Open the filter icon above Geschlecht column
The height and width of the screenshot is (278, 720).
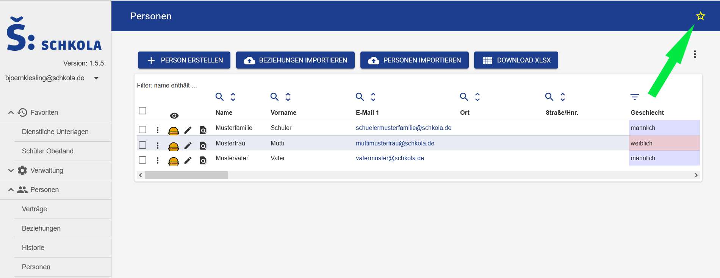coord(635,97)
